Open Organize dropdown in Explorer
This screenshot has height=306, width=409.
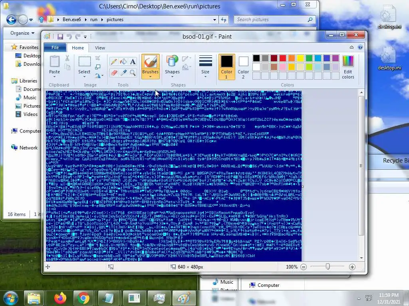[x=22, y=33]
